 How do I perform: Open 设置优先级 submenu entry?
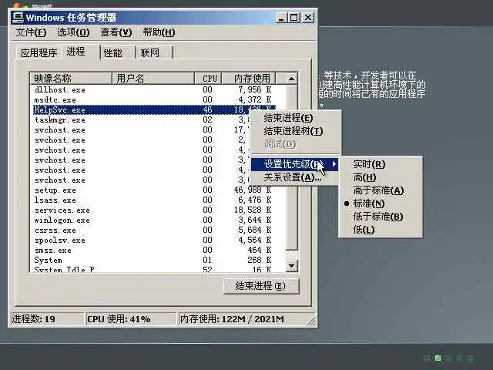click(294, 164)
